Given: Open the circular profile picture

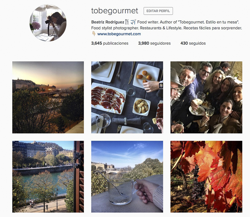Looking at the screenshot, I should 48,23.
